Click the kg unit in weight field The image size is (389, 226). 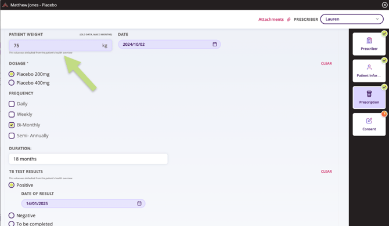coord(105,46)
